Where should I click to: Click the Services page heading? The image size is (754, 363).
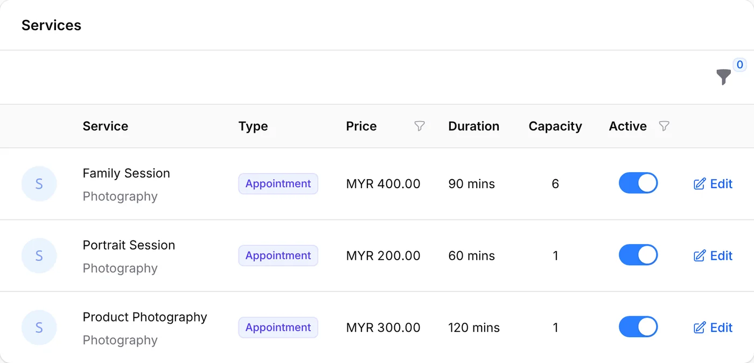point(52,25)
